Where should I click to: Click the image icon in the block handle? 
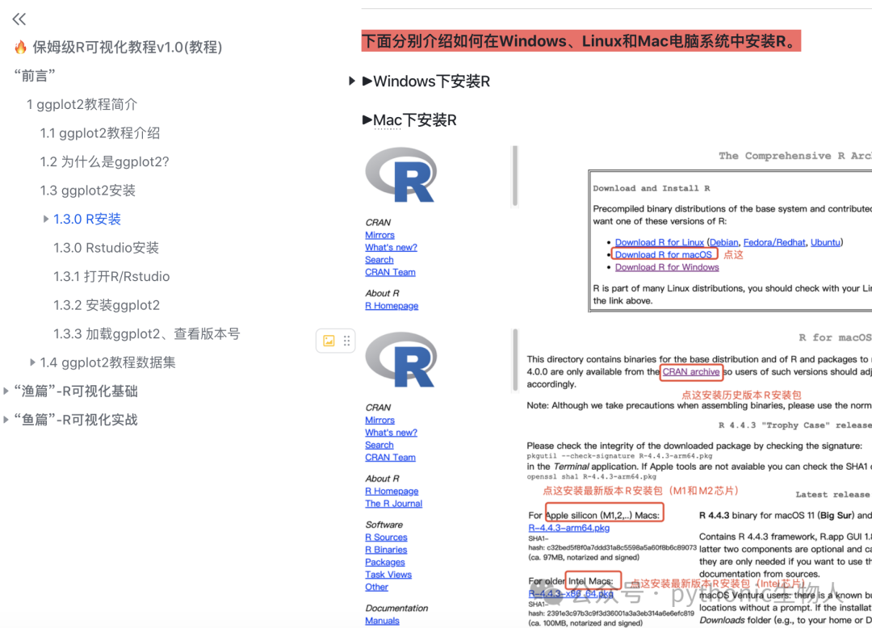tap(329, 341)
